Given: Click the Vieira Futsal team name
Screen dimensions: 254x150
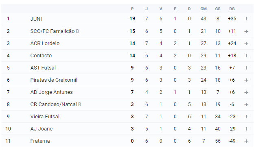Looking at the screenshot, I should (45, 117).
